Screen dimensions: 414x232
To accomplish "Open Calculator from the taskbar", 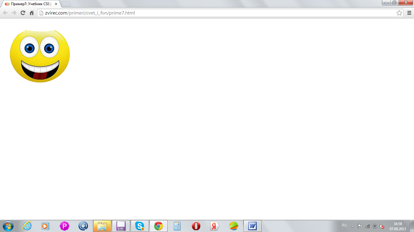I will 177,226.
